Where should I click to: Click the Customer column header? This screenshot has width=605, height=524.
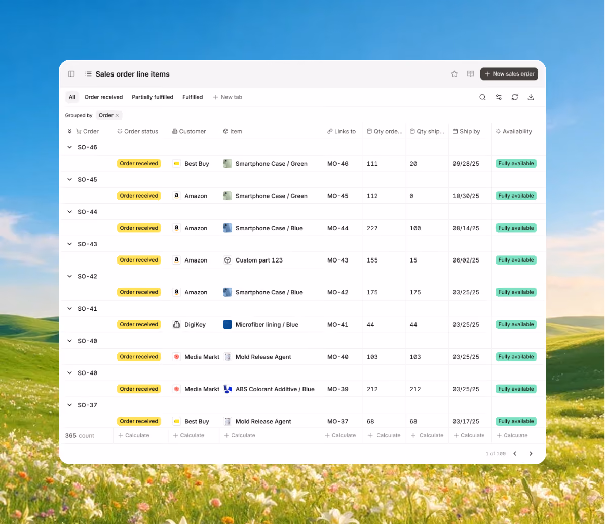click(x=189, y=131)
